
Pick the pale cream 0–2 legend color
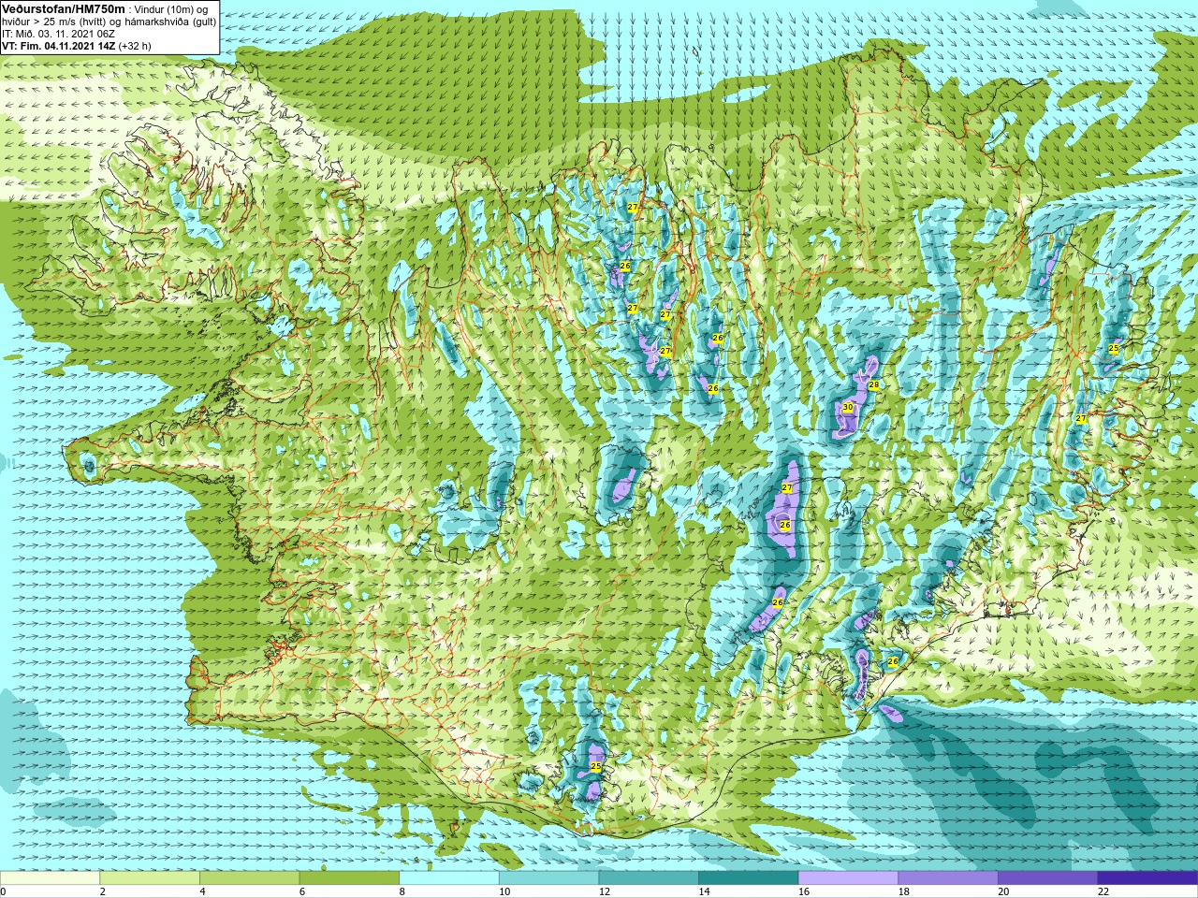click(50, 878)
